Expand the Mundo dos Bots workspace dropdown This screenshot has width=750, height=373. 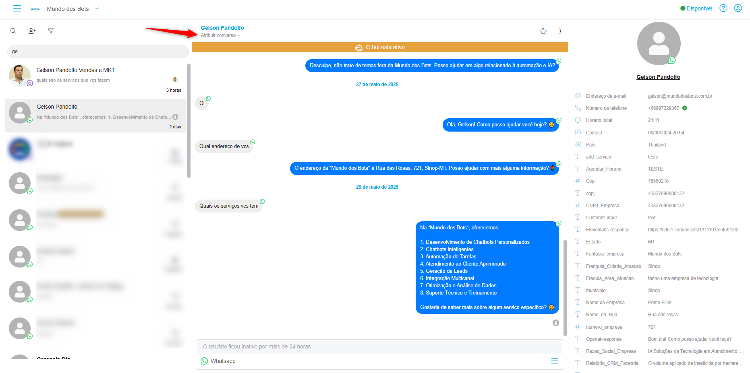pos(97,8)
